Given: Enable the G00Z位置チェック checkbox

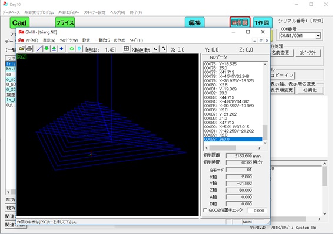Looking at the screenshot, I should tap(205, 210).
